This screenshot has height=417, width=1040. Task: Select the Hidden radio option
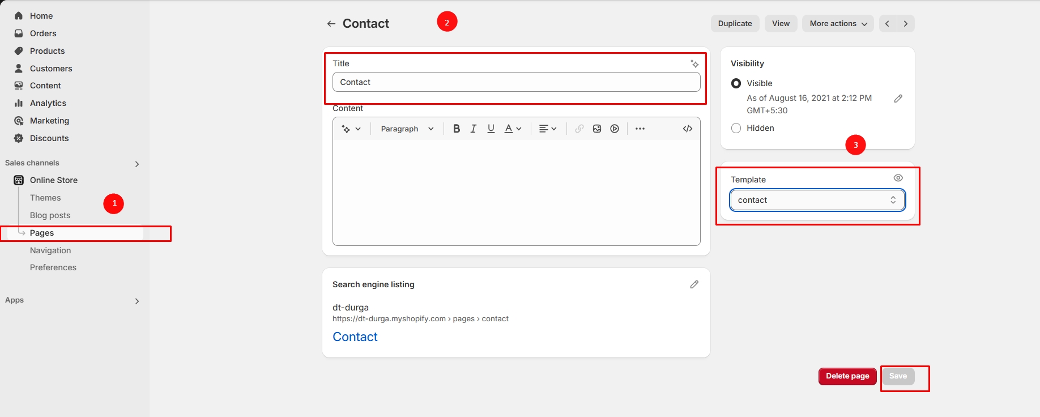(x=736, y=128)
